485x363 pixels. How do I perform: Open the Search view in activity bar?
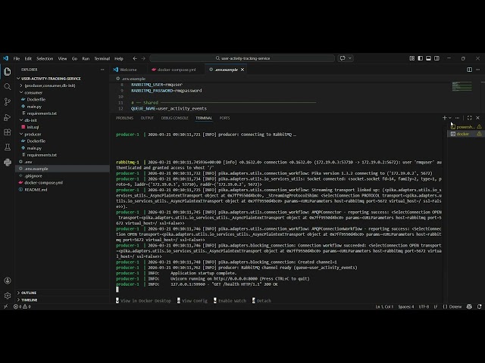(8, 87)
